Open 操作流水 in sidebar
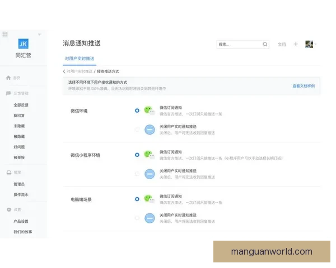Screen dimensions: 336x268 (x=21, y=194)
